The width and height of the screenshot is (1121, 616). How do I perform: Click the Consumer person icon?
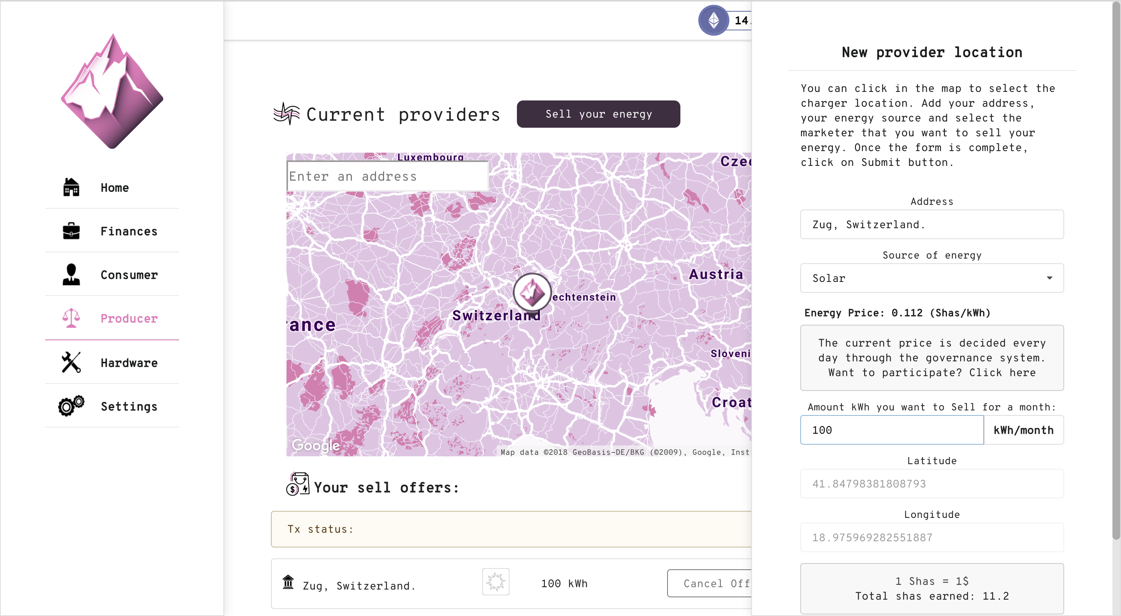coord(71,274)
